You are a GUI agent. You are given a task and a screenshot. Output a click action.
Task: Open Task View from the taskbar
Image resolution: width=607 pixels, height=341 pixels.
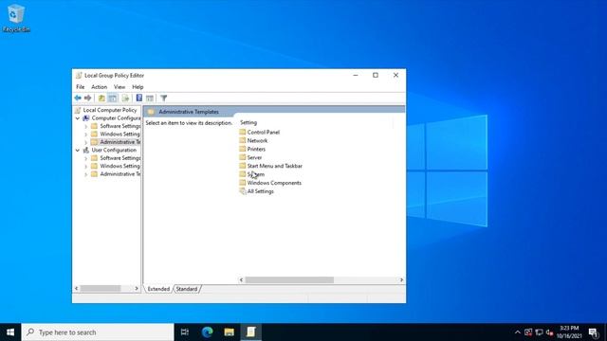185,332
